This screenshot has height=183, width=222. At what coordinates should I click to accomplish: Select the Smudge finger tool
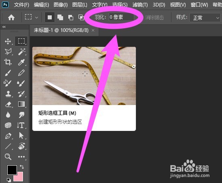(x=21, y=115)
